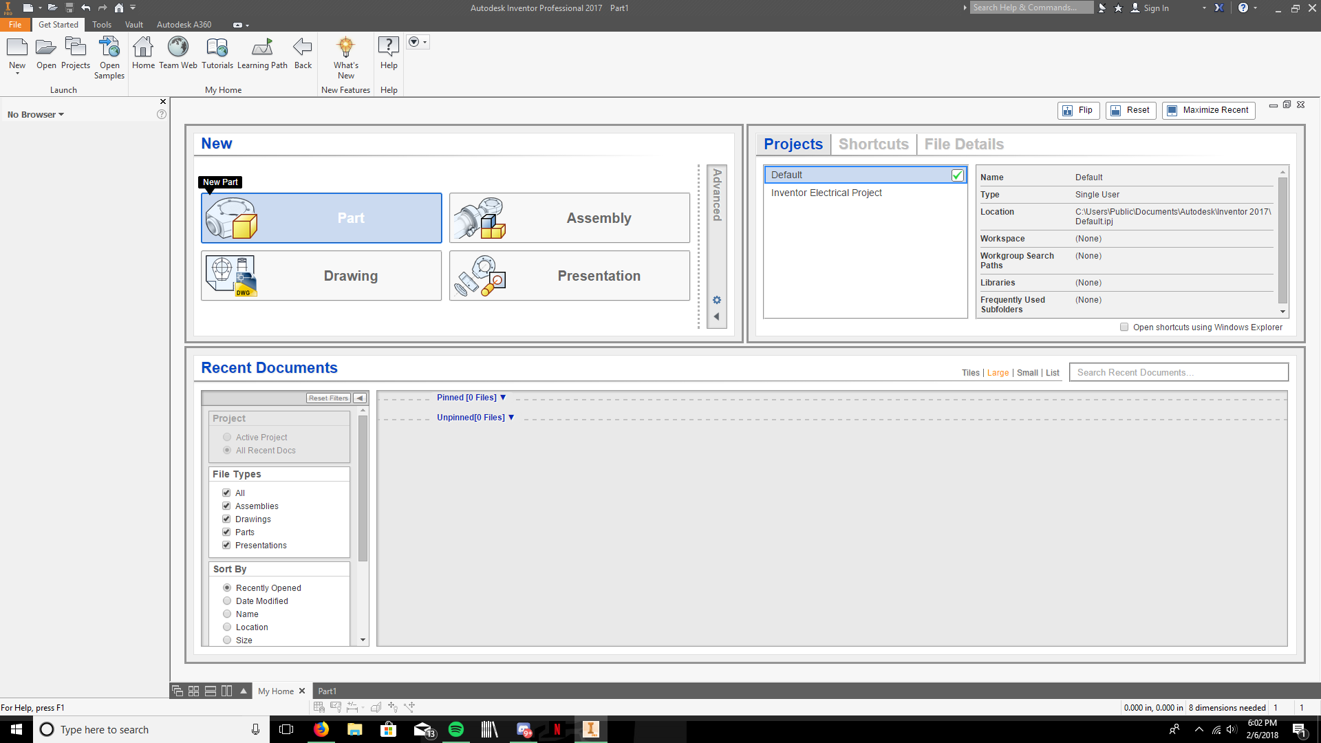Uncheck the Presentations file type
The image size is (1321, 743).
click(226, 545)
